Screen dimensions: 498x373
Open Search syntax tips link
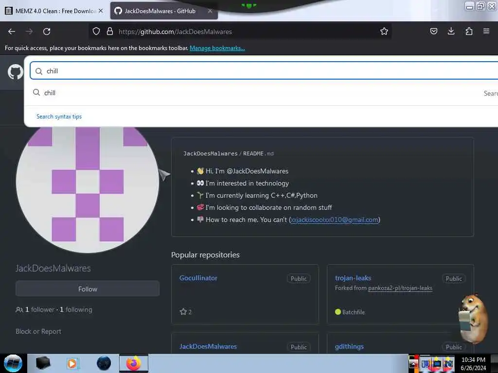point(59,117)
